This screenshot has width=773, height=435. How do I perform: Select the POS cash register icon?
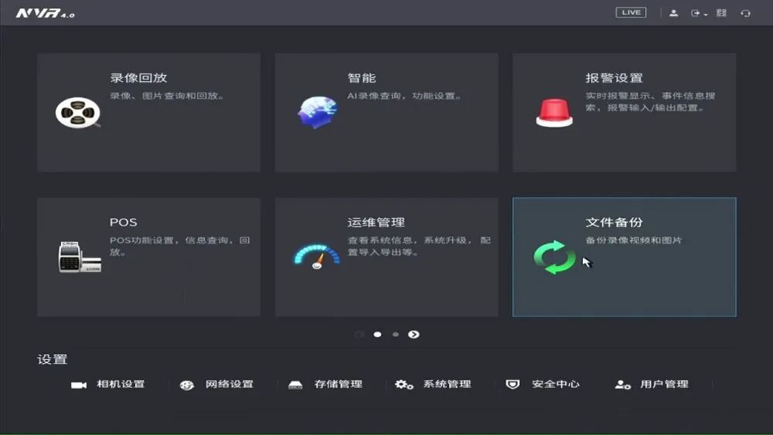[x=80, y=257]
